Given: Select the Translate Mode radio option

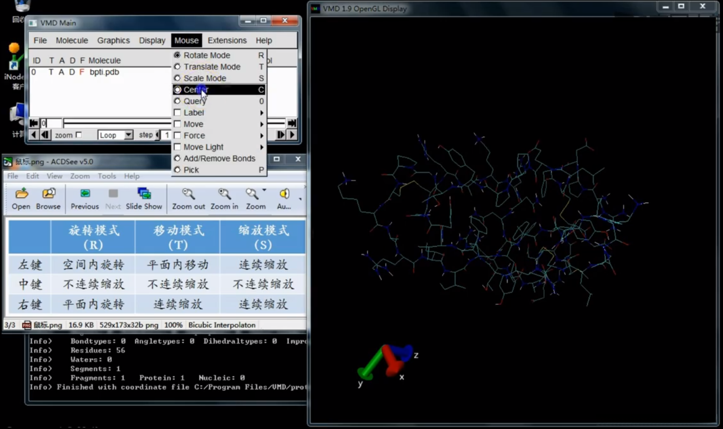Looking at the screenshot, I should pyautogui.click(x=212, y=67).
